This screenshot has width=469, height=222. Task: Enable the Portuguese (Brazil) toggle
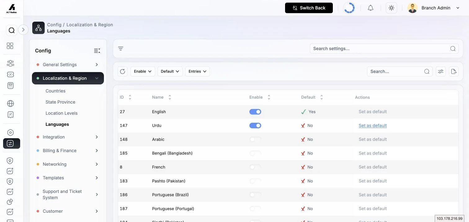255,195
